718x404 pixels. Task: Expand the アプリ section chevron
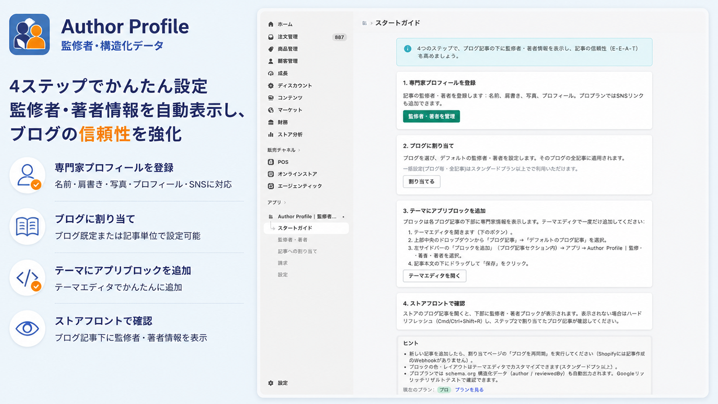tap(285, 202)
